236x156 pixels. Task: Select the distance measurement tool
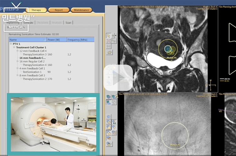tap(109, 46)
